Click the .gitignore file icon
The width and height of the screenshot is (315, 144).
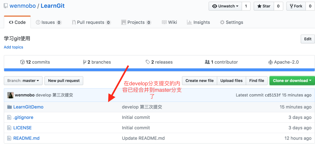point(9,117)
